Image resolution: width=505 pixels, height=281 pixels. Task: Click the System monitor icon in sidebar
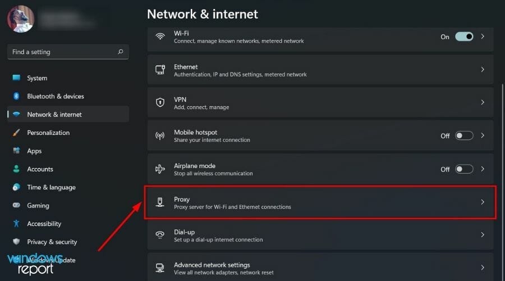[16, 78]
